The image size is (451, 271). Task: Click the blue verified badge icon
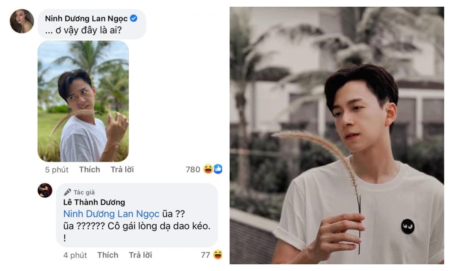pos(134,18)
